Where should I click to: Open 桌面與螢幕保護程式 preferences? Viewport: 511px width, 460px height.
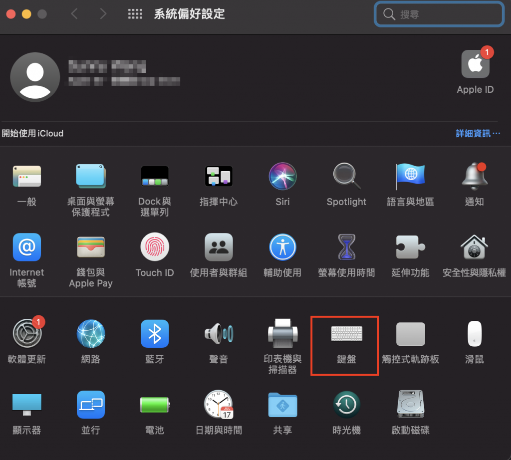[91, 176]
